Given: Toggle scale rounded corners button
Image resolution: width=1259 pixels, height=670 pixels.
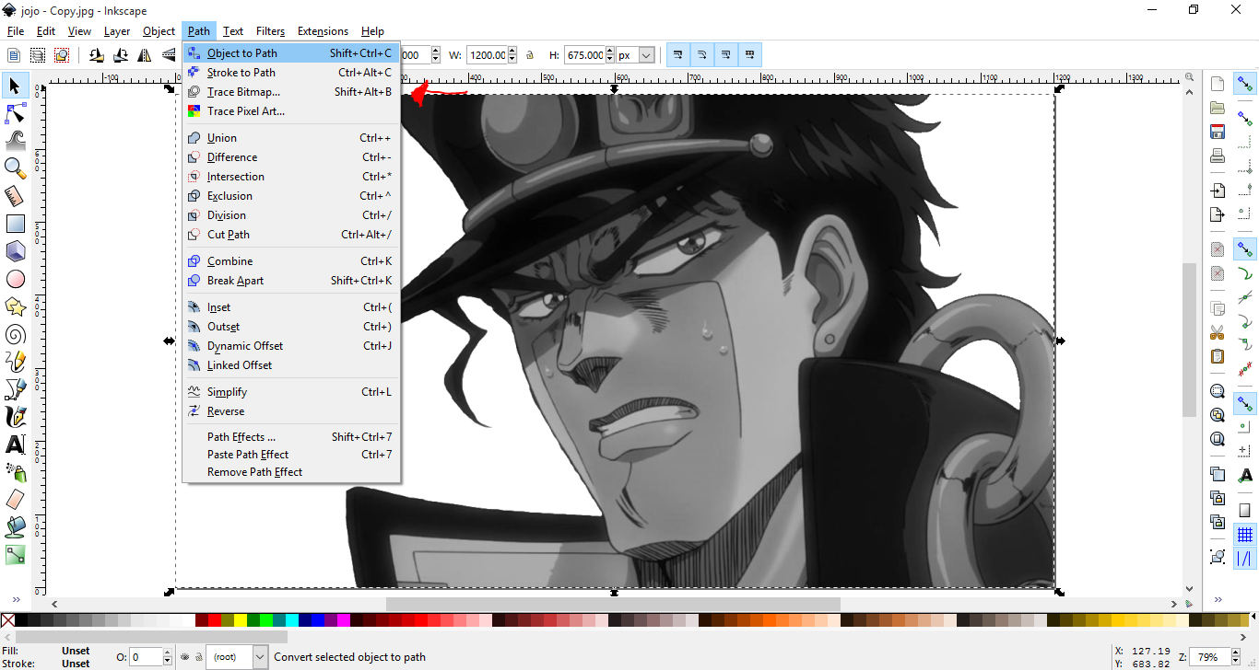Looking at the screenshot, I should pos(702,55).
